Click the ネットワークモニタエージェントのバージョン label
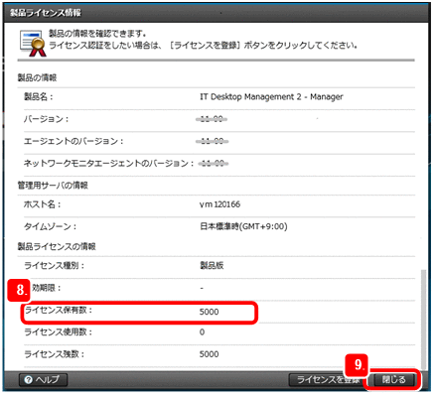The height and width of the screenshot is (396, 434). pos(109,163)
